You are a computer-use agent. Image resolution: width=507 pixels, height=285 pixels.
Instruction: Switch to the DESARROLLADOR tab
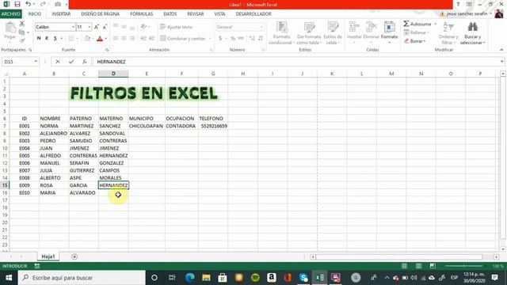click(253, 14)
